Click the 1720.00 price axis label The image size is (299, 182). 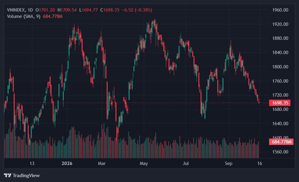point(280,95)
